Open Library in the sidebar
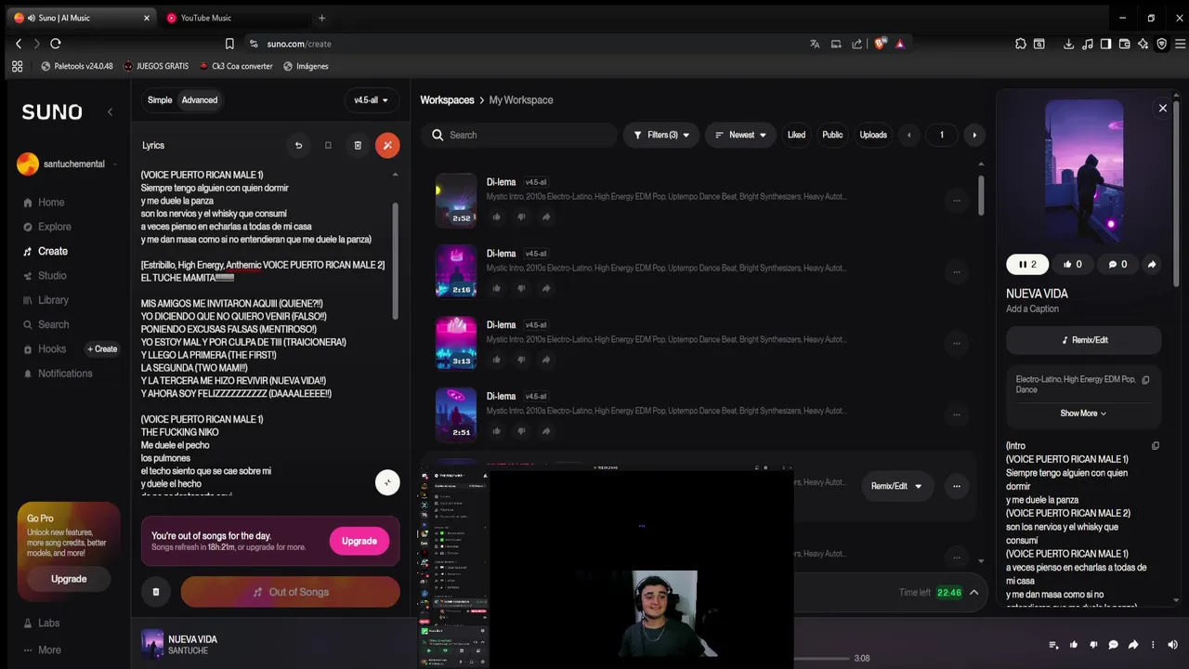Viewport: 1189px width, 669px height. coord(53,300)
